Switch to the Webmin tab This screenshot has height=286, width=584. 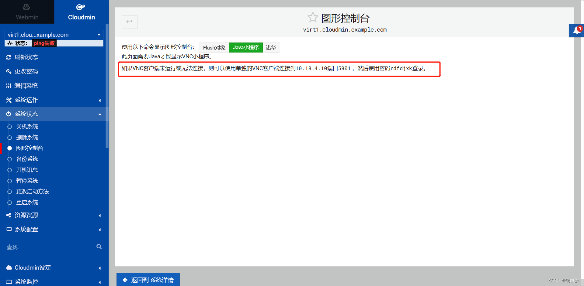[x=27, y=12]
